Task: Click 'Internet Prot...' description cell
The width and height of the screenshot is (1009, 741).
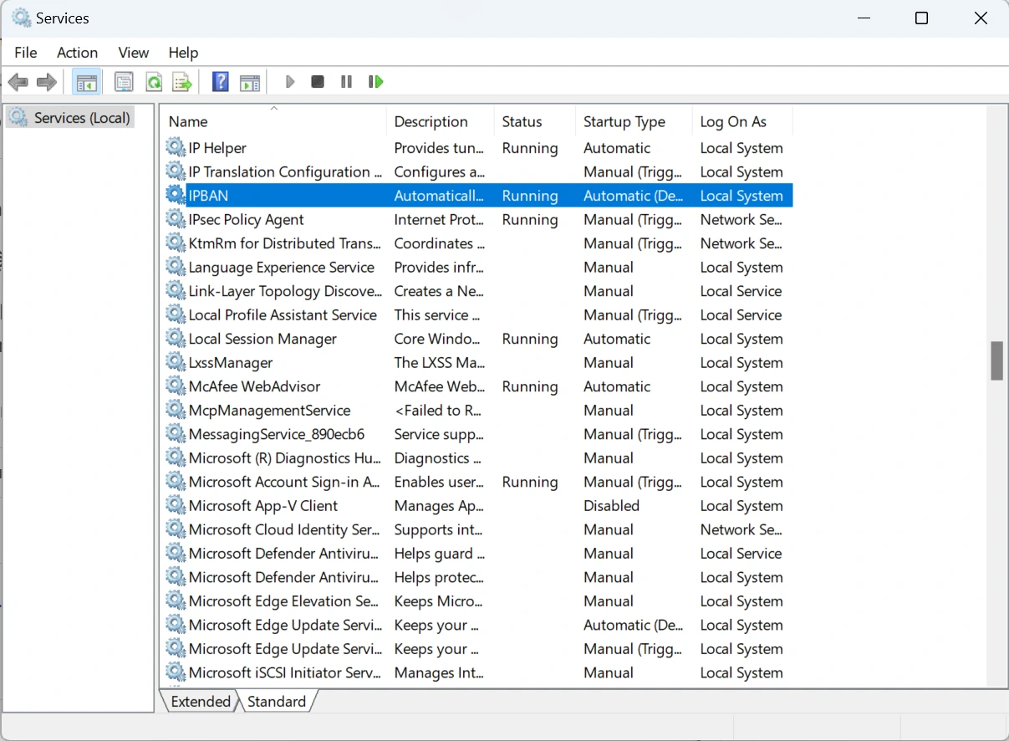Action: tap(439, 220)
